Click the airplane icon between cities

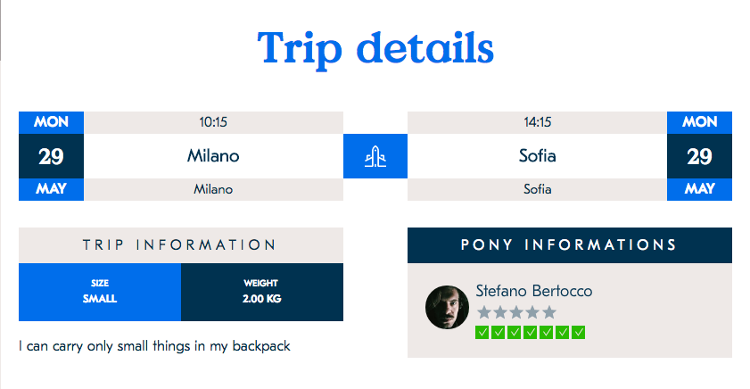[x=375, y=156]
